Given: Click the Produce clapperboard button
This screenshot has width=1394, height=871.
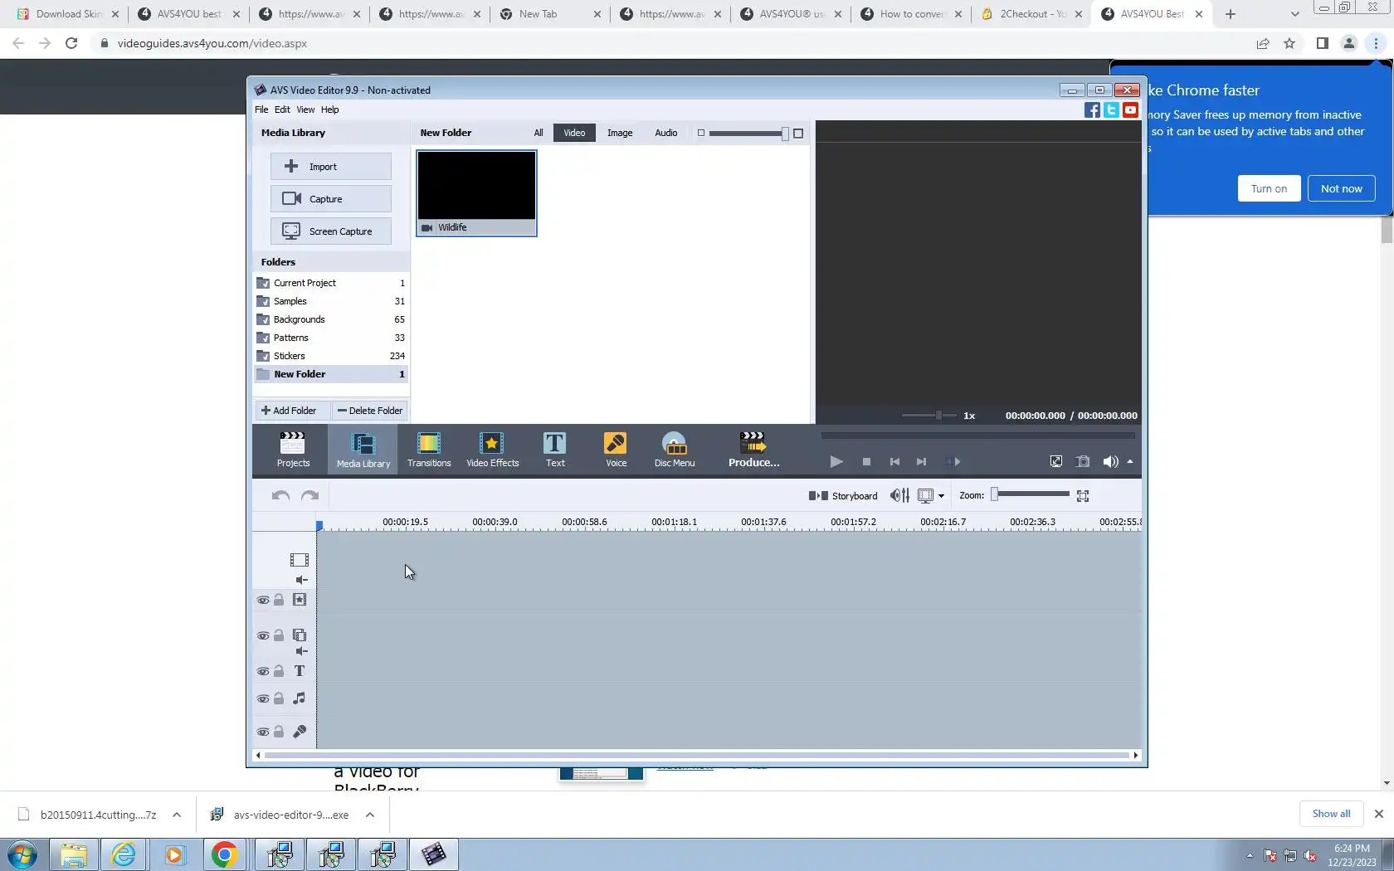Looking at the screenshot, I should pos(753,450).
